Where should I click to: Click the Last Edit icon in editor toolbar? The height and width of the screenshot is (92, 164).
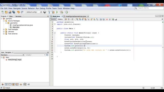[x=66, y=19]
